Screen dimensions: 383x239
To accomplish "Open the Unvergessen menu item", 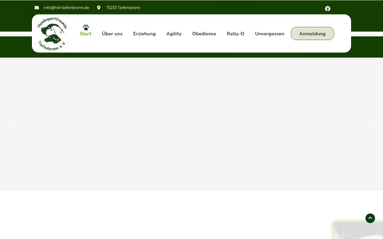I will (x=269, y=34).
